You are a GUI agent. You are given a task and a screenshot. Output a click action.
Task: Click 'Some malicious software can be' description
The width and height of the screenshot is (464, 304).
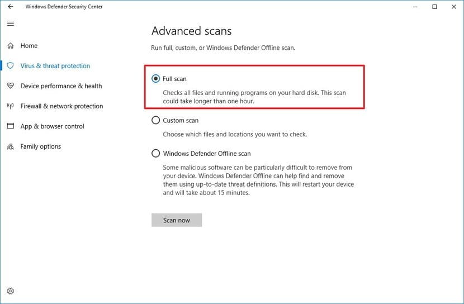258,180
